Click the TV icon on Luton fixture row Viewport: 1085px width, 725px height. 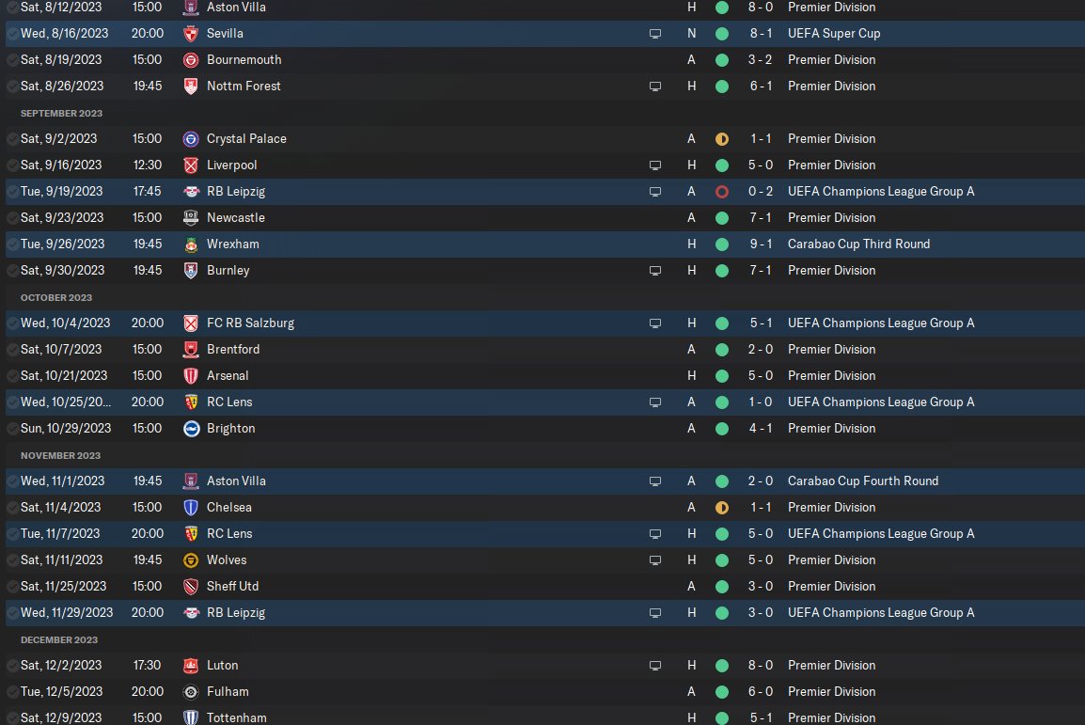point(654,666)
